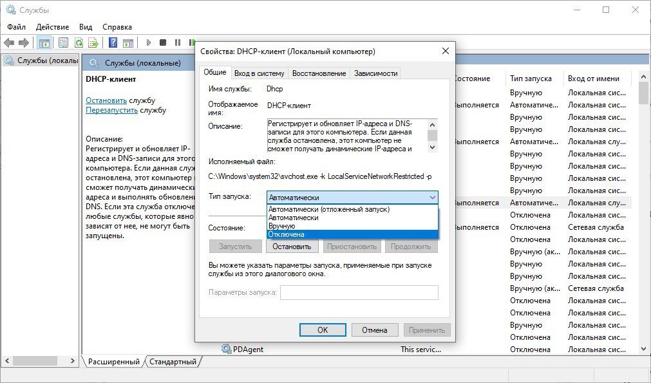651x383 pixels.
Task: Open Help via the blue question-mark icon
Action: tap(113, 42)
